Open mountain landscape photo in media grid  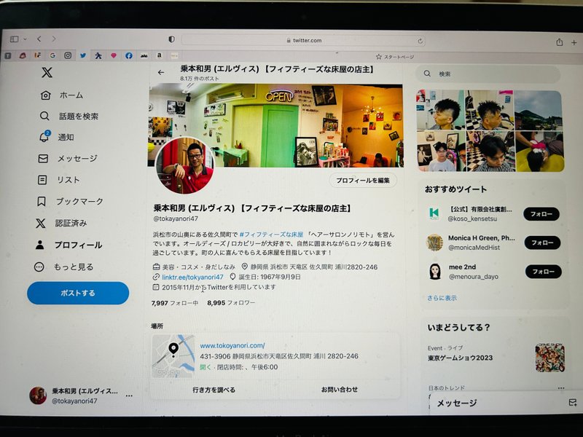pos(539,111)
